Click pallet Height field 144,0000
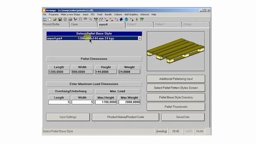Image resolution: width=256 pixels, height=144 pixels. tap(106, 72)
